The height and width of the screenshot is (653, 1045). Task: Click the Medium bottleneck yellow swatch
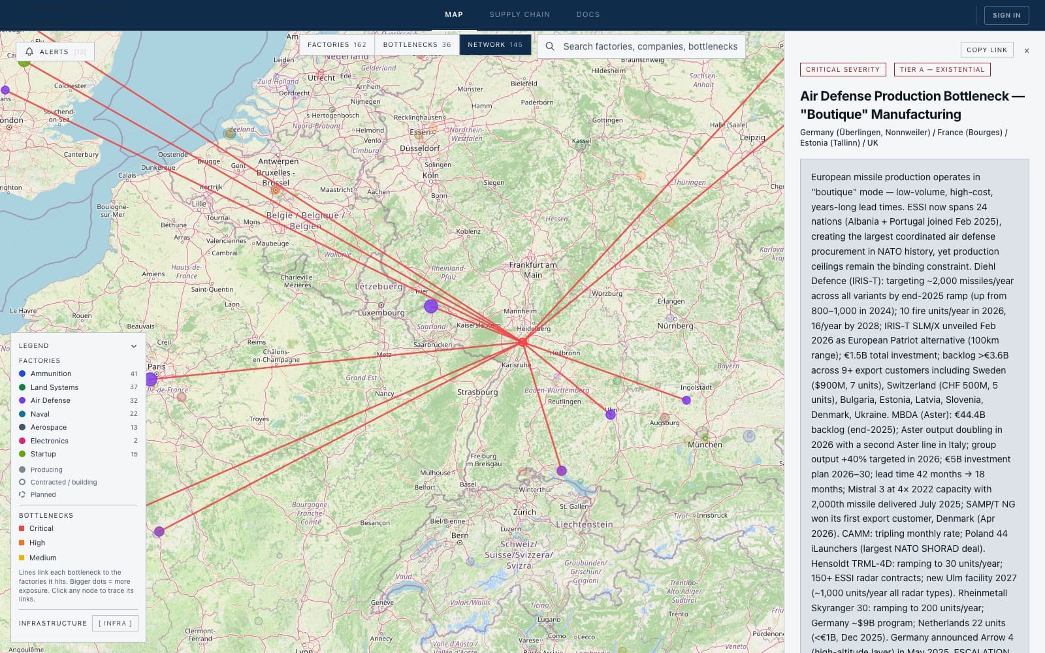tap(22, 558)
